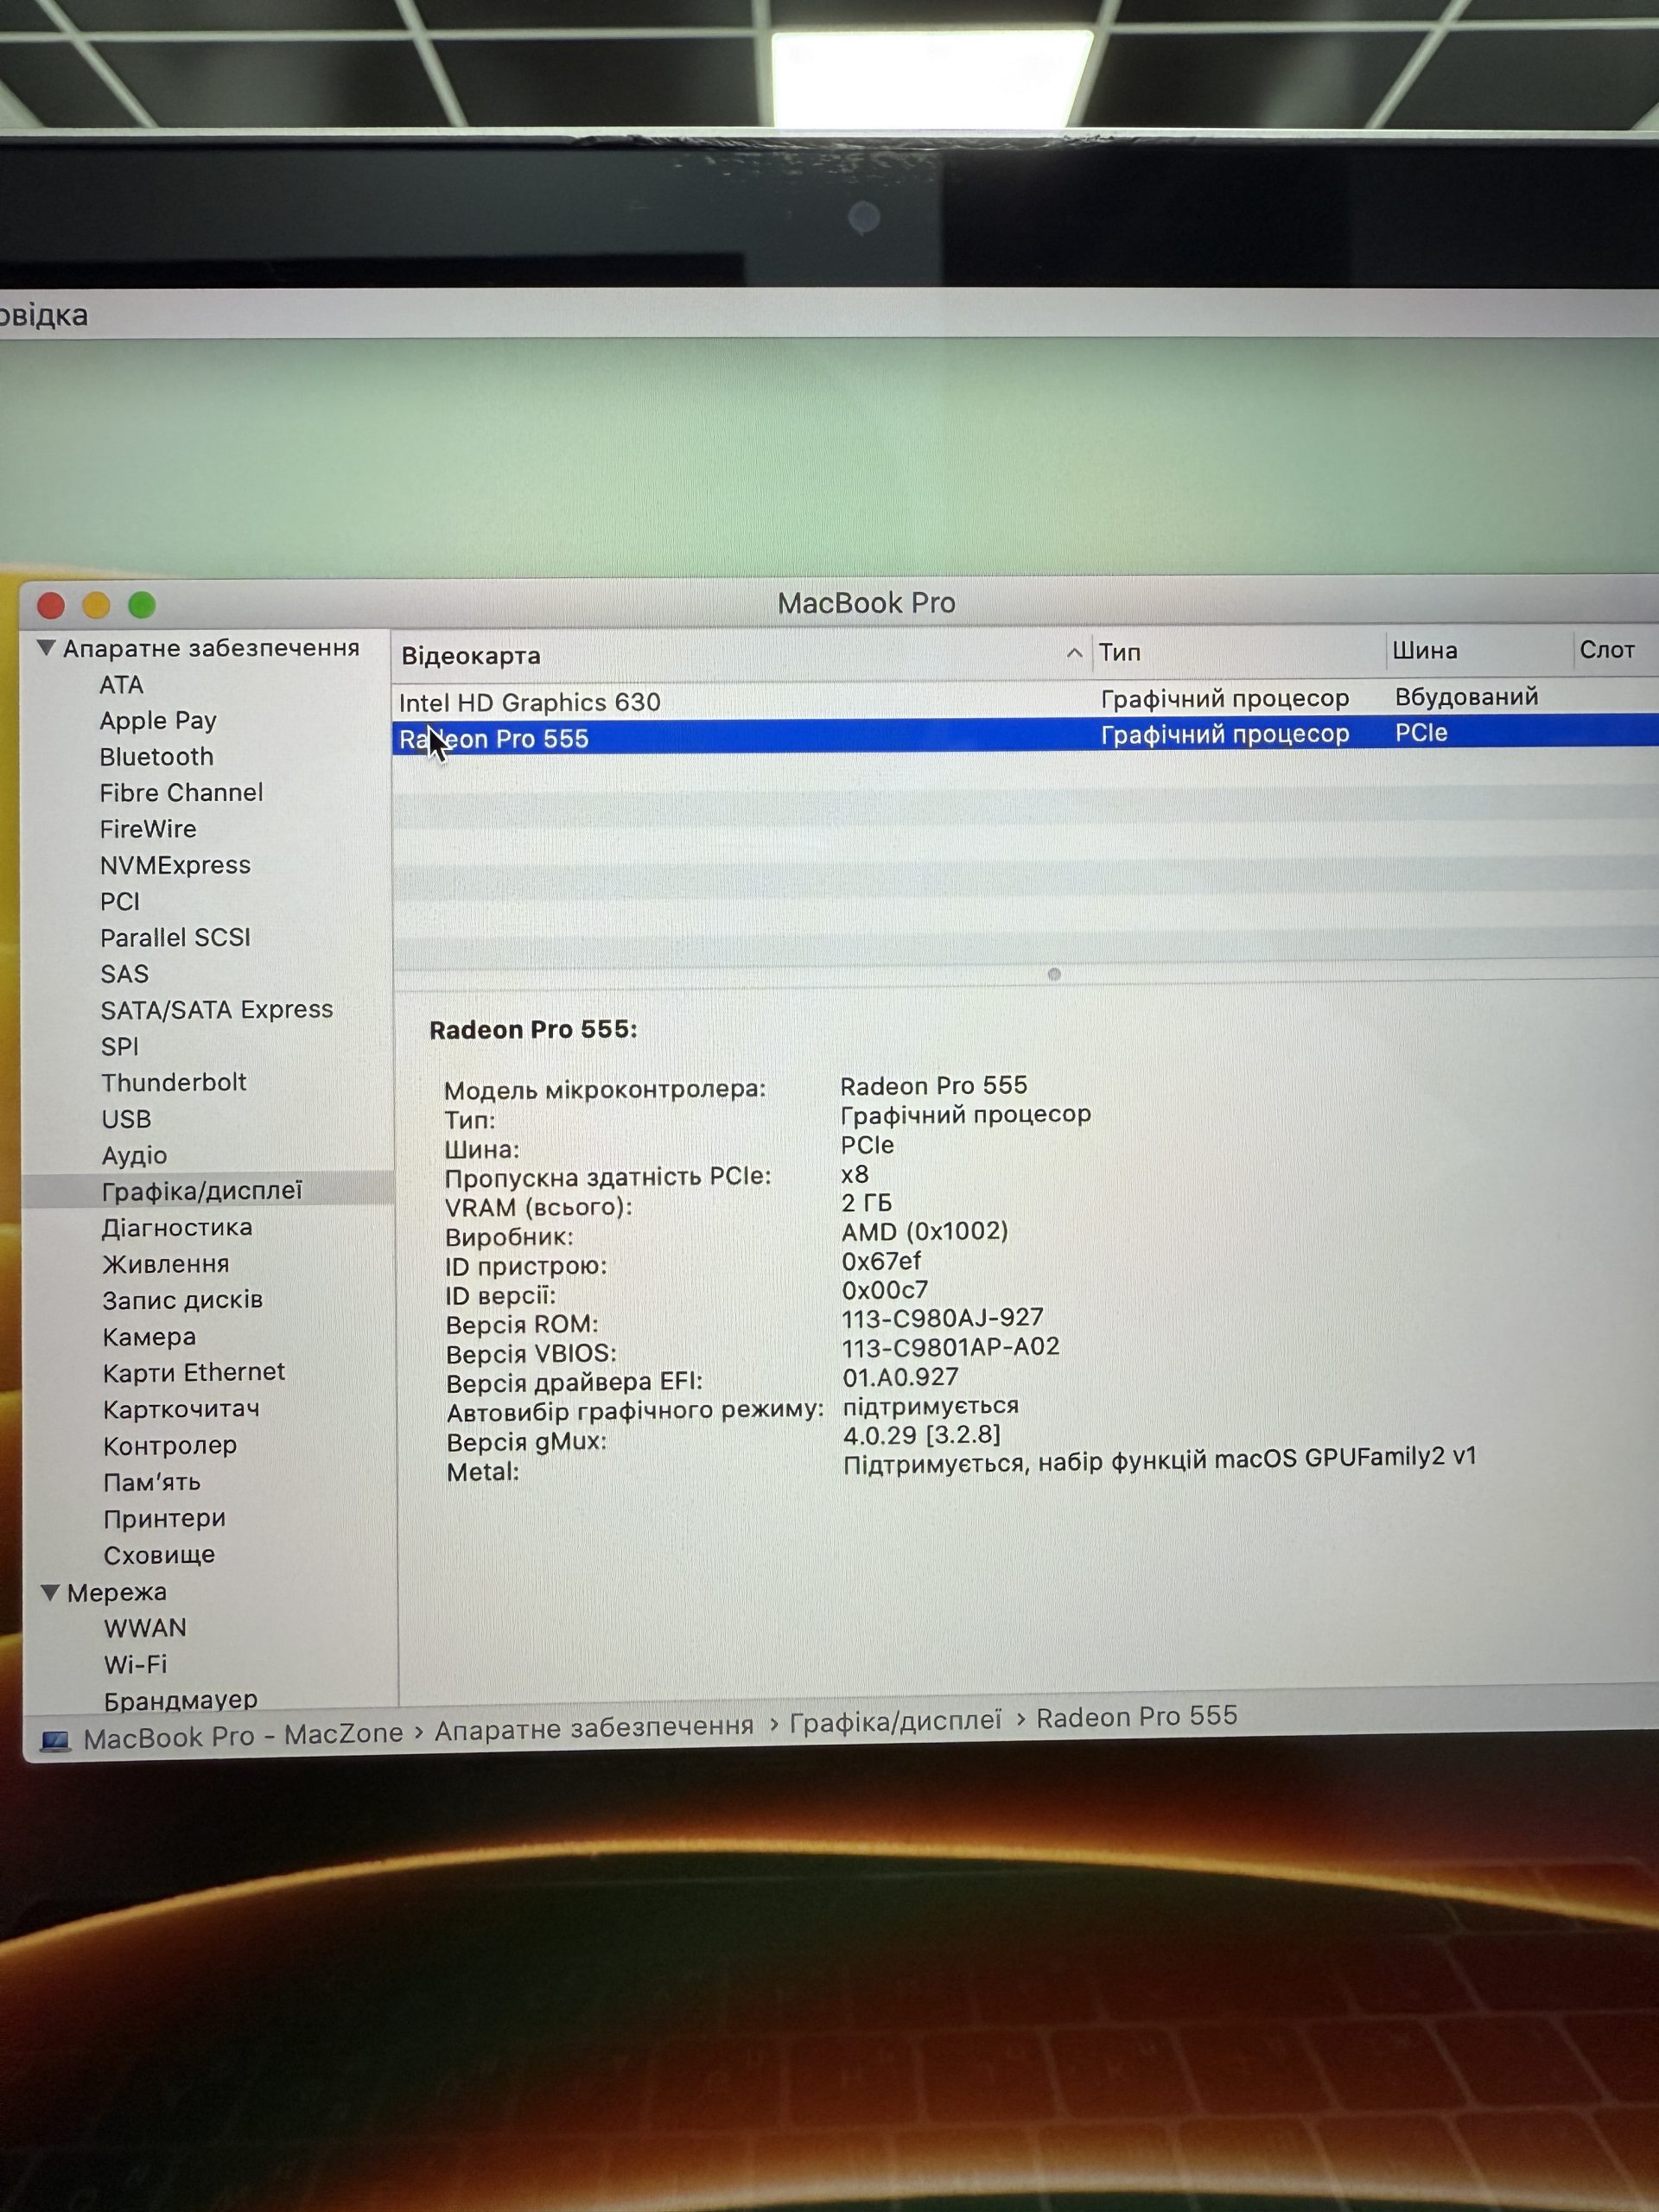Click Апаратне забезпечення in the path bar
This screenshot has width=1659, height=2212.
pyautogui.click(x=594, y=1727)
